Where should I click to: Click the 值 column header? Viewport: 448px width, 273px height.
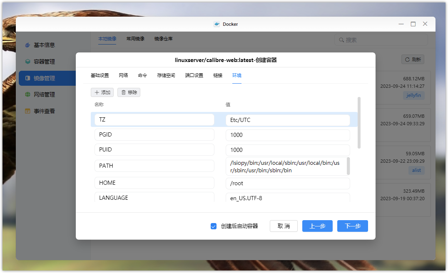click(x=228, y=104)
